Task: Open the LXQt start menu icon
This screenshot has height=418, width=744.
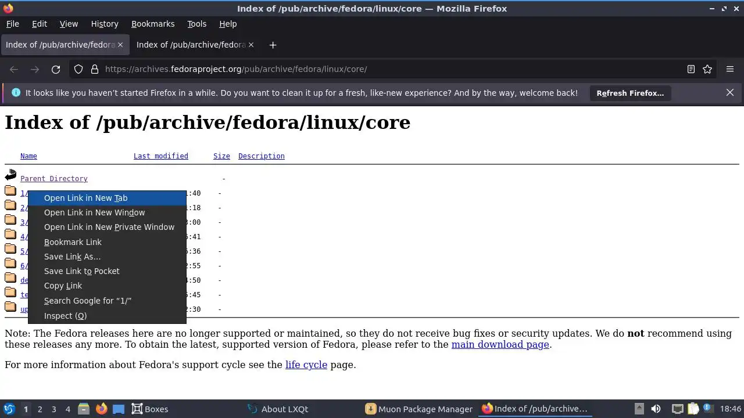Action: click(x=9, y=409)
